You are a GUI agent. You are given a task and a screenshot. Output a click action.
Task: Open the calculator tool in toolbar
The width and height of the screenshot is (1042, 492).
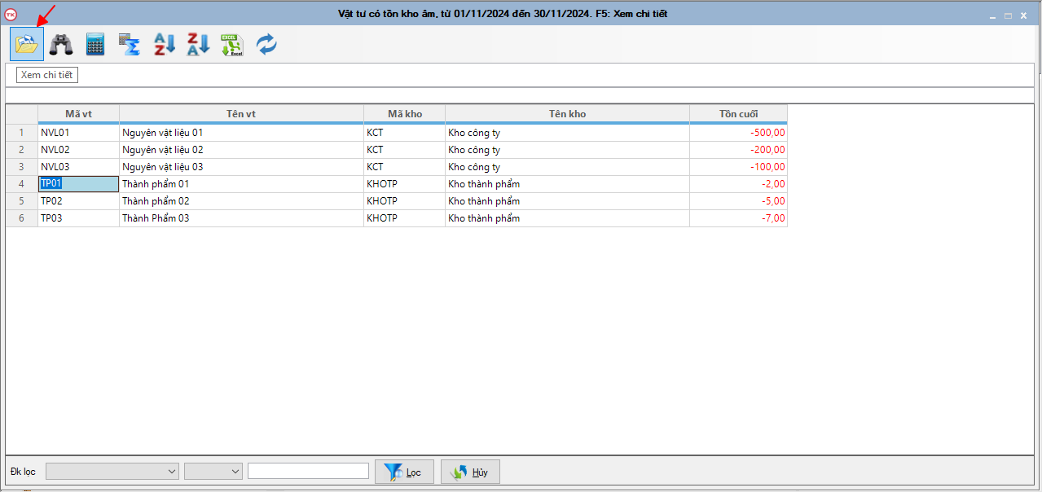(95, 45)
